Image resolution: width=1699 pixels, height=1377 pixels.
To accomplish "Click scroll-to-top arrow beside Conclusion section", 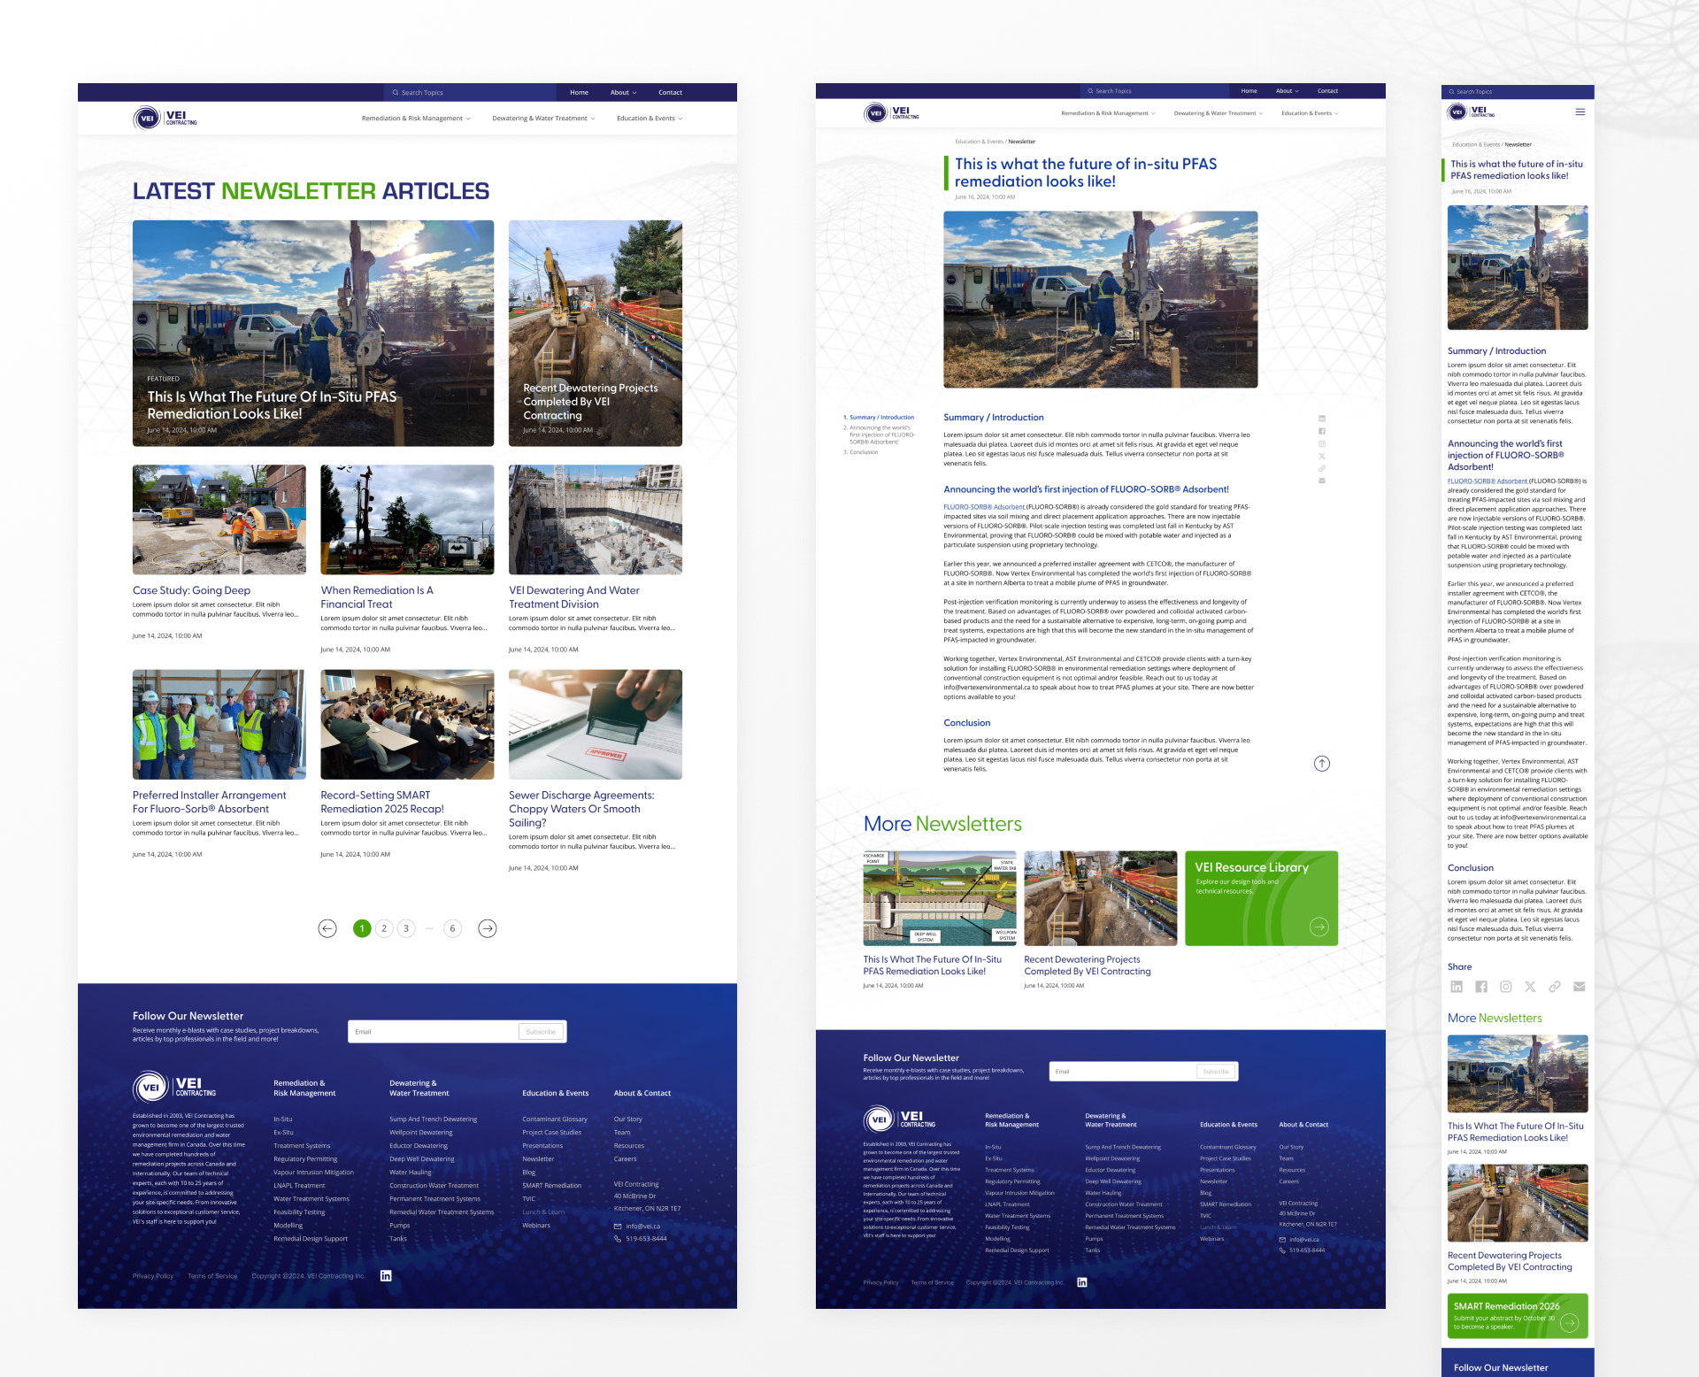I will pos(1321,764).
